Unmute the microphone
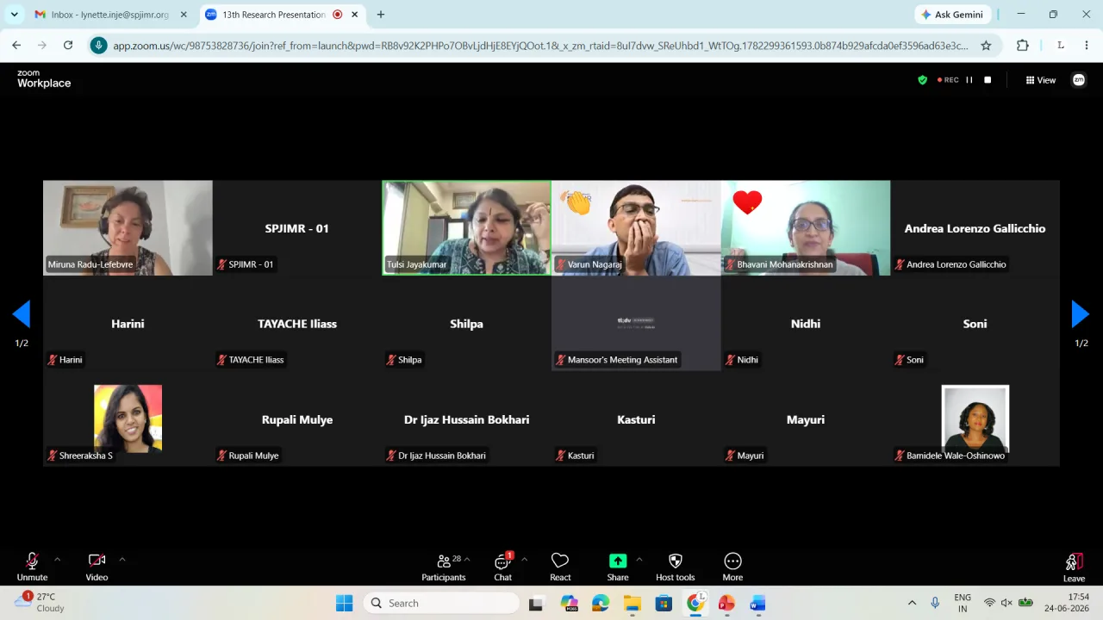1103x620 pixels. (32, 567)
